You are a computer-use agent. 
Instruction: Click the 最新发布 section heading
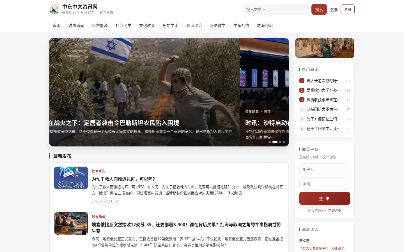[62, 156]
